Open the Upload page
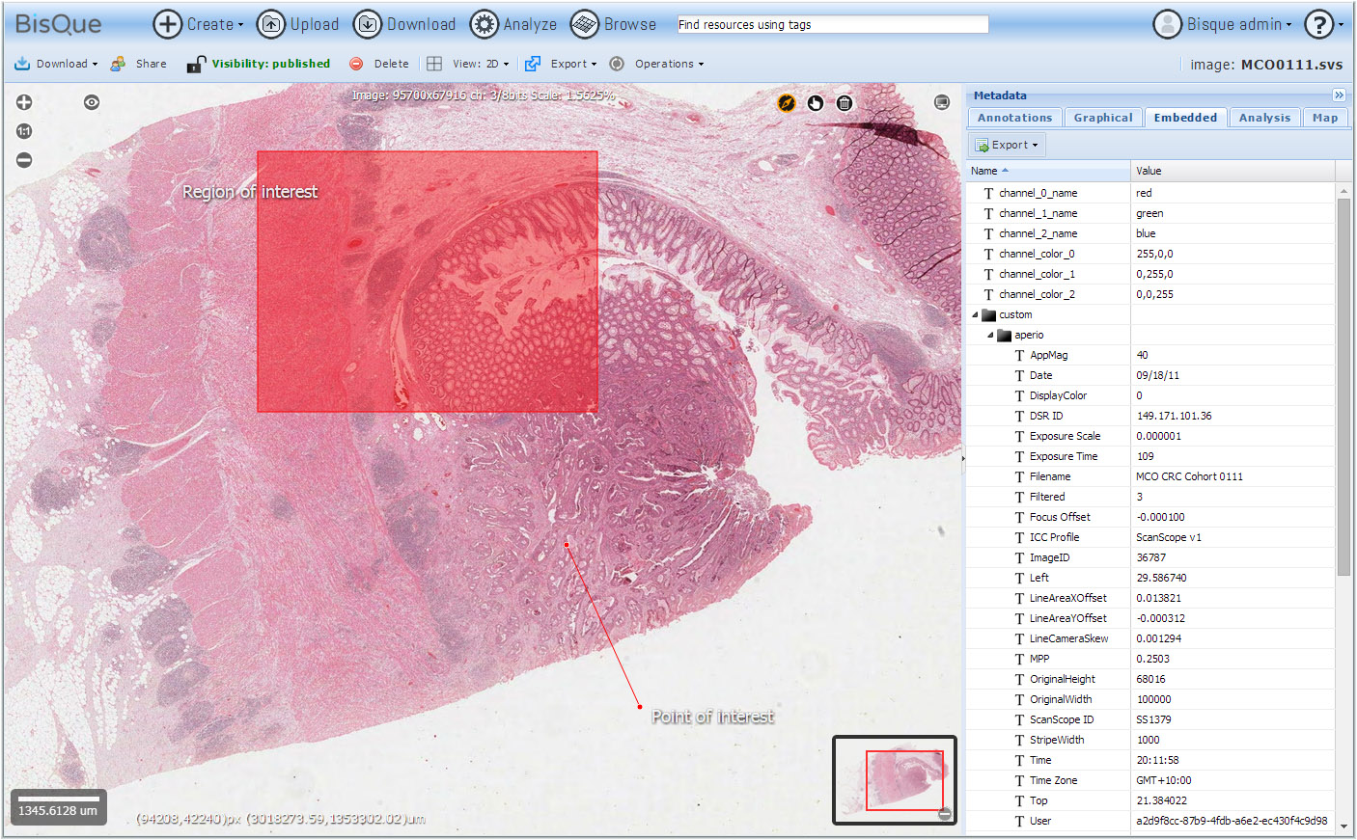This screenshot has width=1357, height=840. click(298, 25)
